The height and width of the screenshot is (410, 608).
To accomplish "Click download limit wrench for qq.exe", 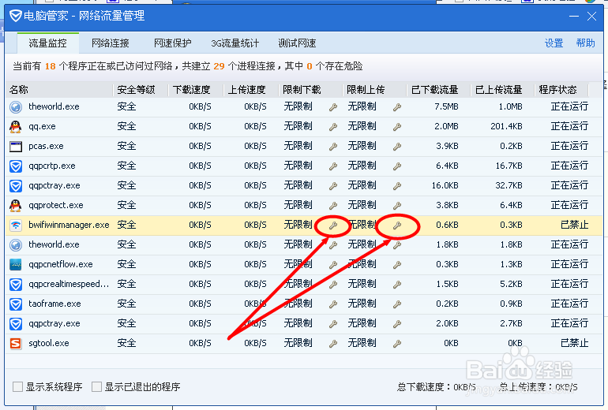I will click(333, 127).
